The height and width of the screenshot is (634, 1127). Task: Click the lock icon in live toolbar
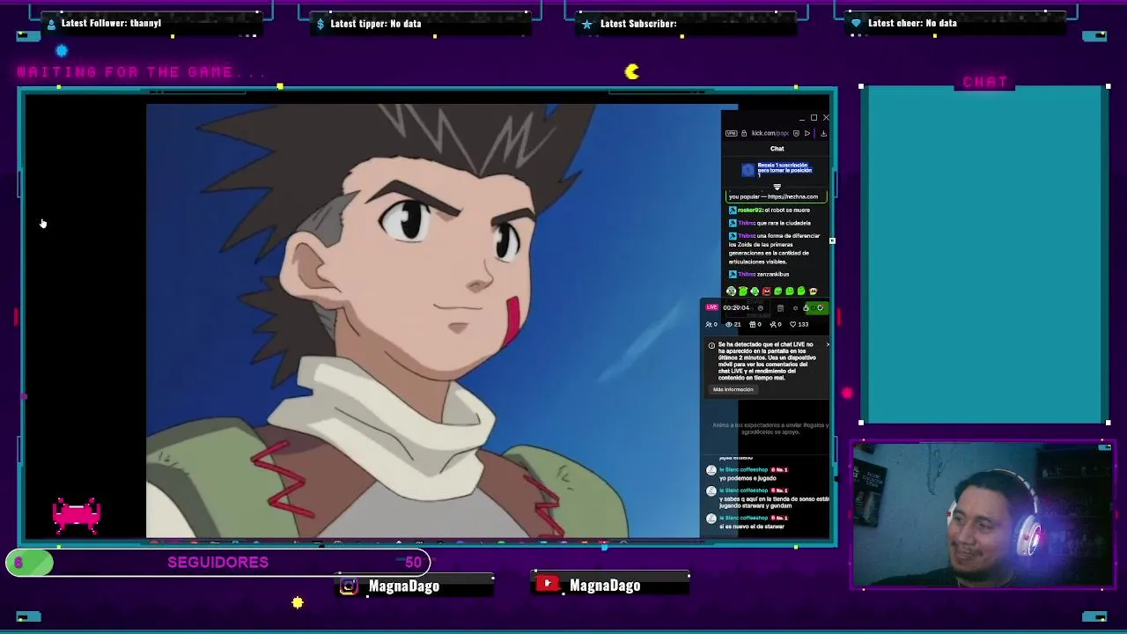tap(807, 307)
